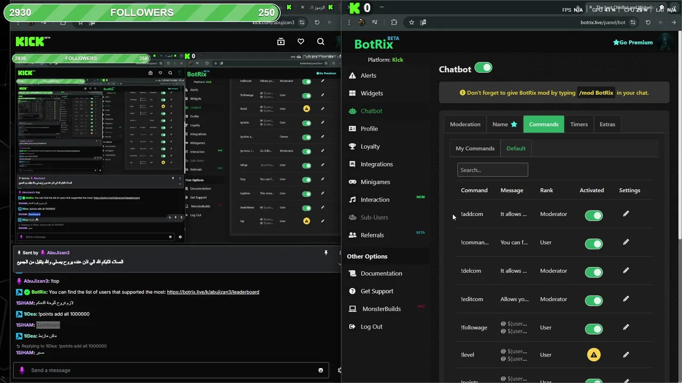Image resolution: width=682 pixels, height=383 pixels.
Task: Click the Activated column header
Action: coord(592,190)
